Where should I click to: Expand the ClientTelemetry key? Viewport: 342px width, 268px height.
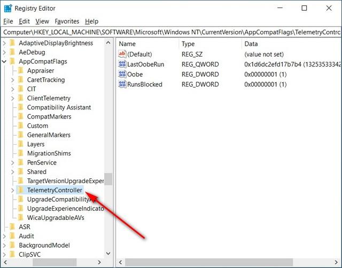(x=12, y=98)
